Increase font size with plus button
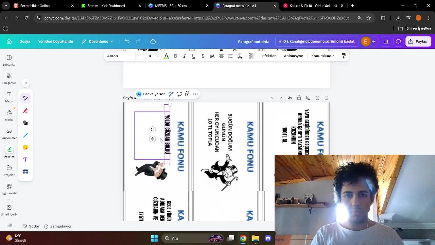 157,56
